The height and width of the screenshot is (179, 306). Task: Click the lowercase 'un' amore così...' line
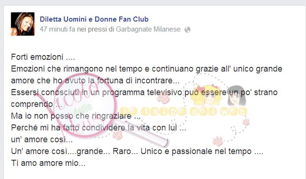42,139
